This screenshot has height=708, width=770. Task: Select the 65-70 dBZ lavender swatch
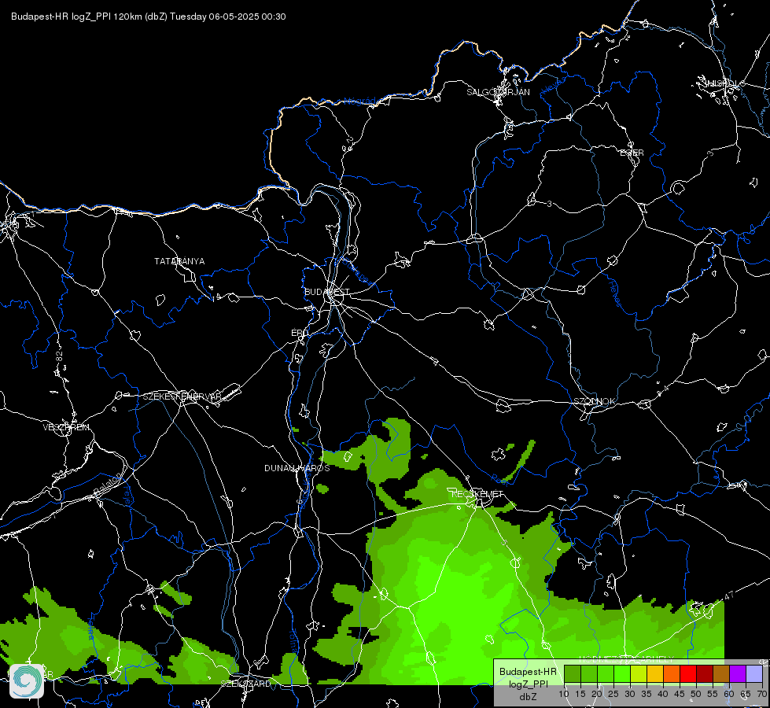753,674
